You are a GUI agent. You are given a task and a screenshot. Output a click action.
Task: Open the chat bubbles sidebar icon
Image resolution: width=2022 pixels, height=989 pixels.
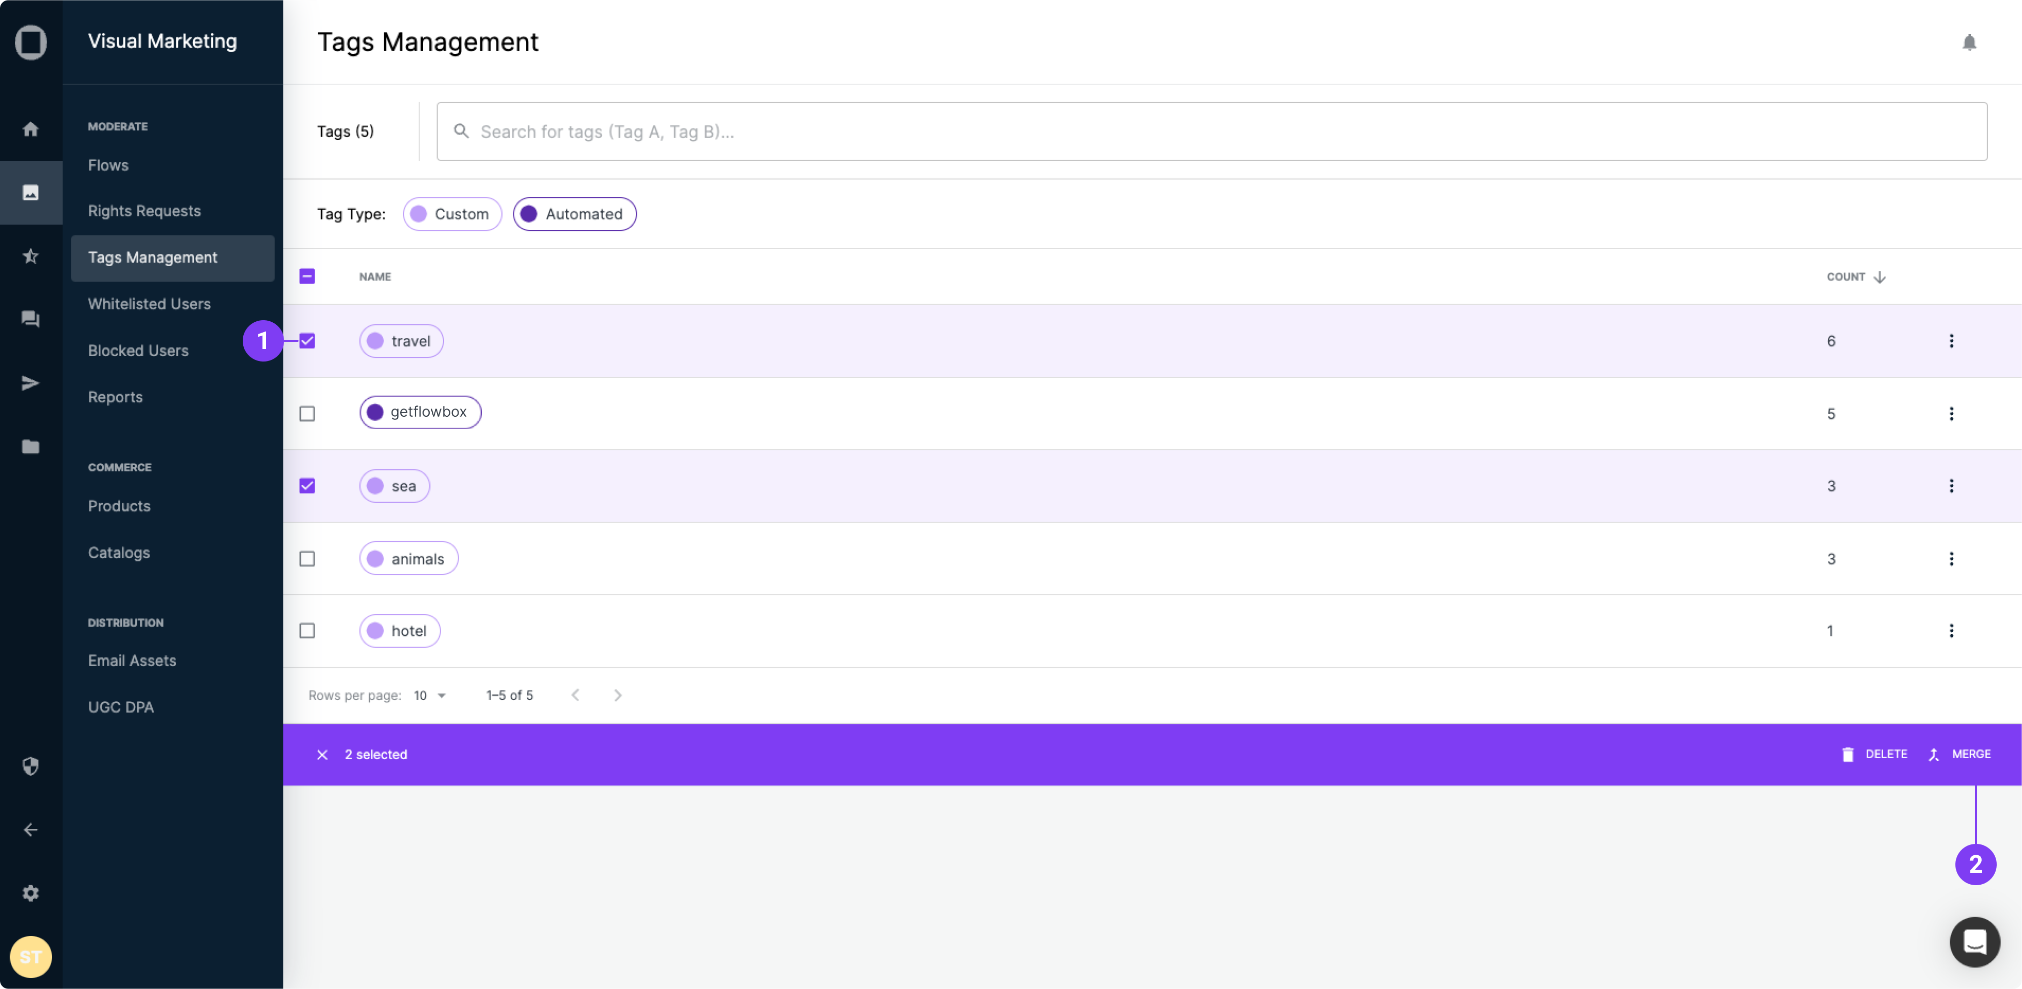(x=30, y=319)
